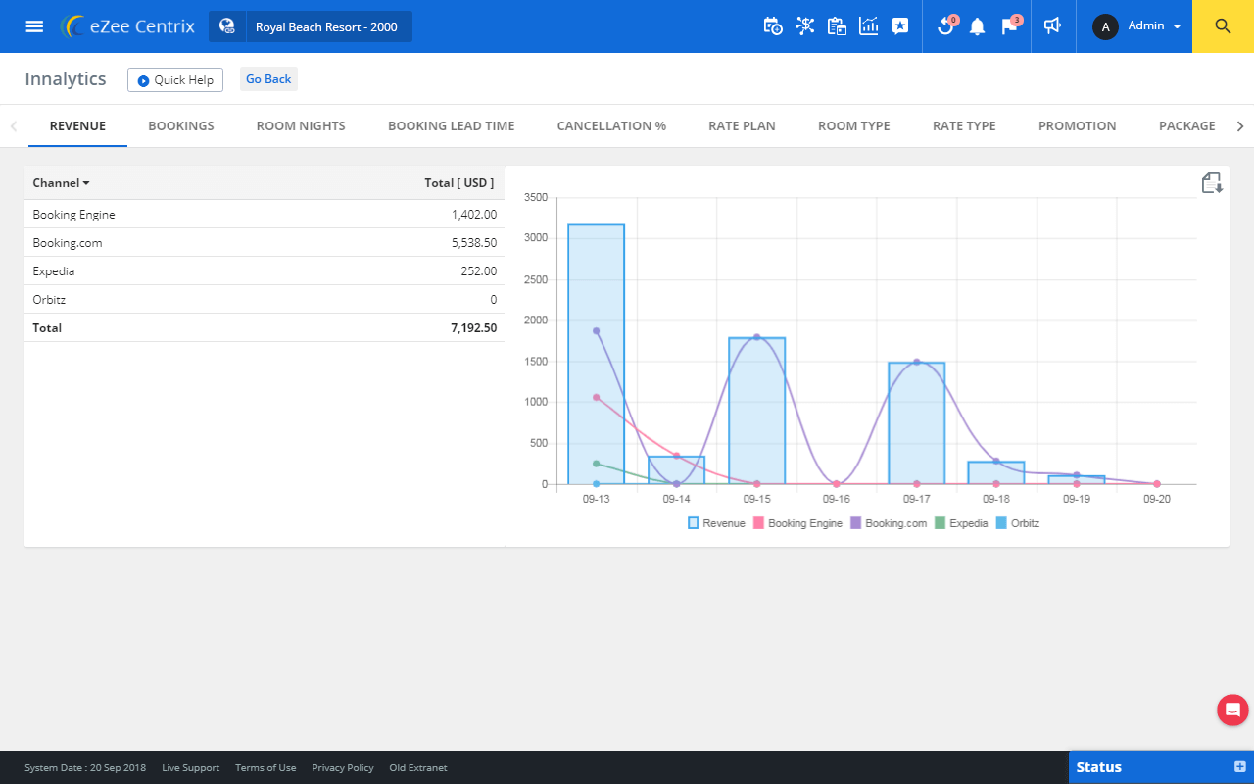
Task: Open the CANCELLATION % tab
Action: 610,125
